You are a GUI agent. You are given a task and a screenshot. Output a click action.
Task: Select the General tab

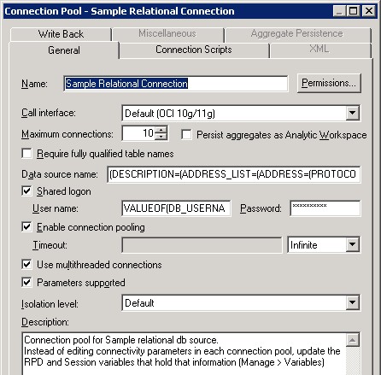64,50
